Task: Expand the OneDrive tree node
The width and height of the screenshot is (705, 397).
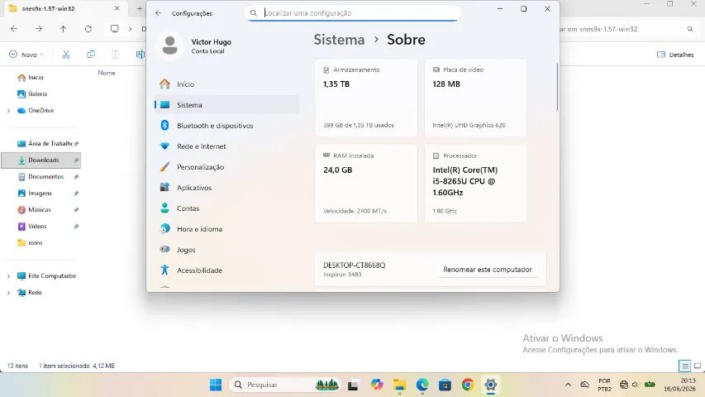Action: point(8,111)
